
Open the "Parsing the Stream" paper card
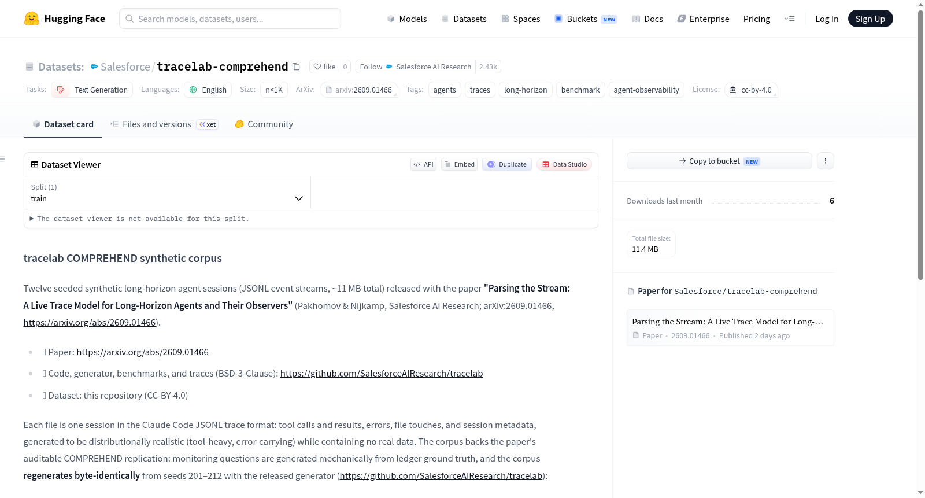point(730,328)
